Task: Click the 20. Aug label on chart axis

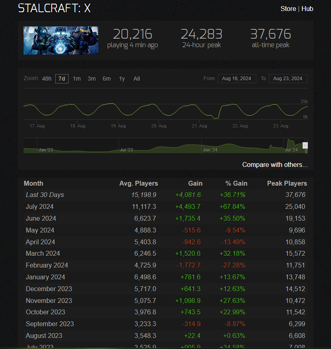Action: click(x=159, y=126)
